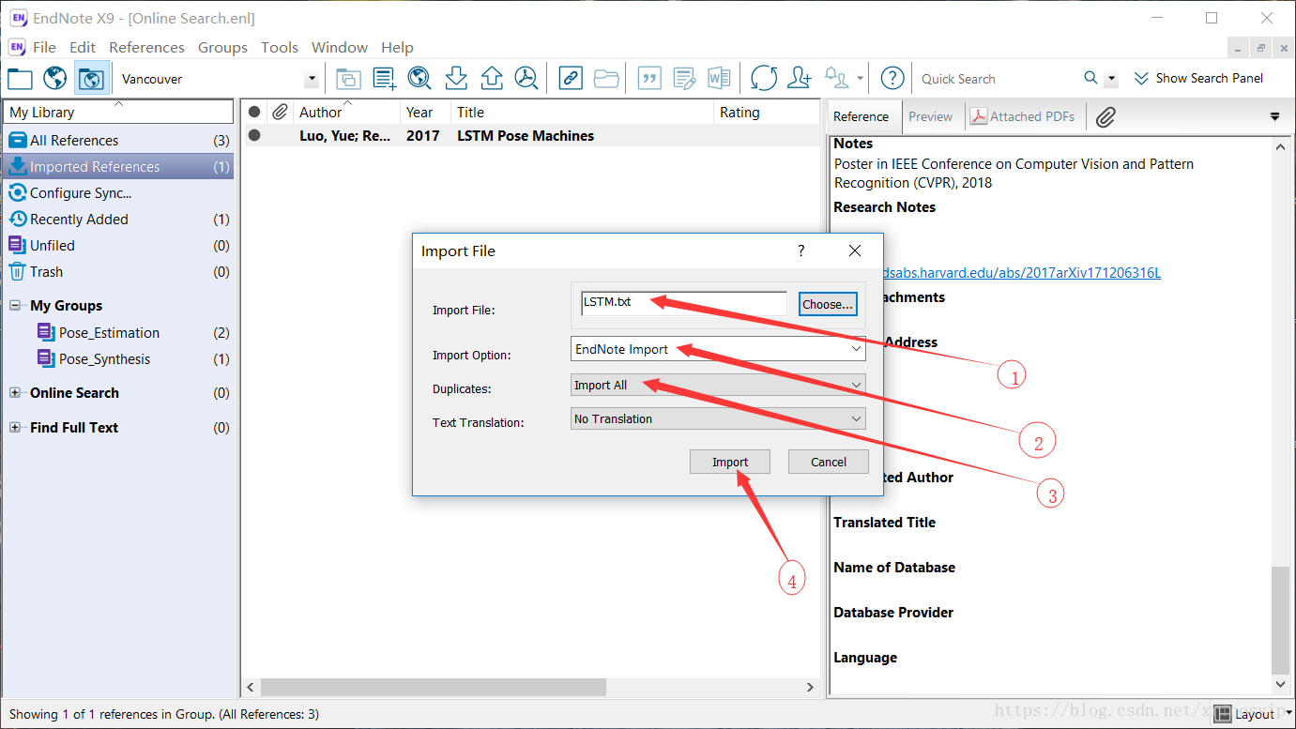Viewport: 1296px width, 729px height.
Task: Click Copy to Local Library icon
Action: [348, 79]
